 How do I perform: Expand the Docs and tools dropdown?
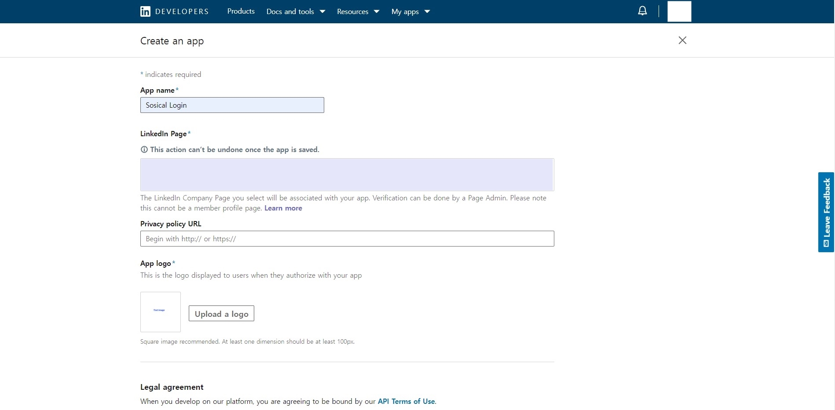coord(296,11)
